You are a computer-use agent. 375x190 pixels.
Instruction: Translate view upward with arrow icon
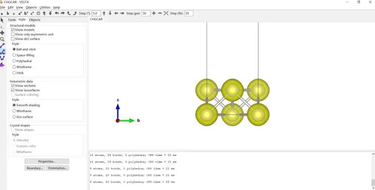point(104,13)
